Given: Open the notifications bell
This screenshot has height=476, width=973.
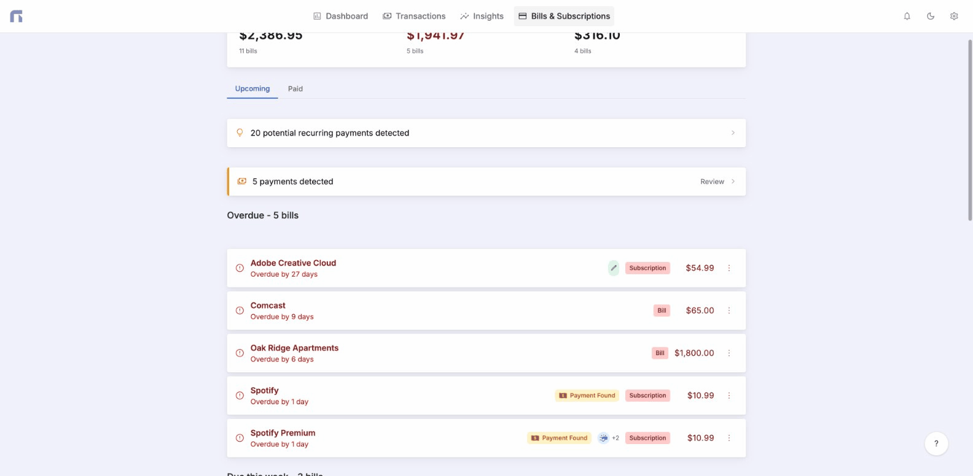Looking at the screenshot, I should (x=907, y=17).
